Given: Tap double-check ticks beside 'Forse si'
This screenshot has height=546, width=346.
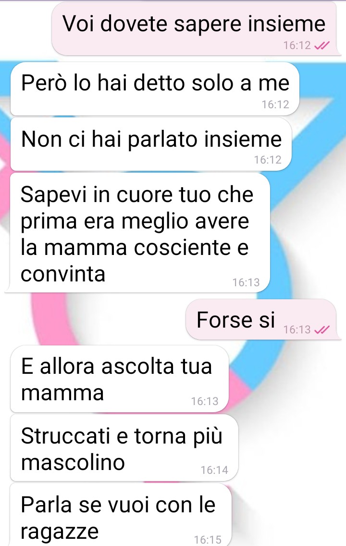Looking at the screenshot, I should tap(321, 330).
